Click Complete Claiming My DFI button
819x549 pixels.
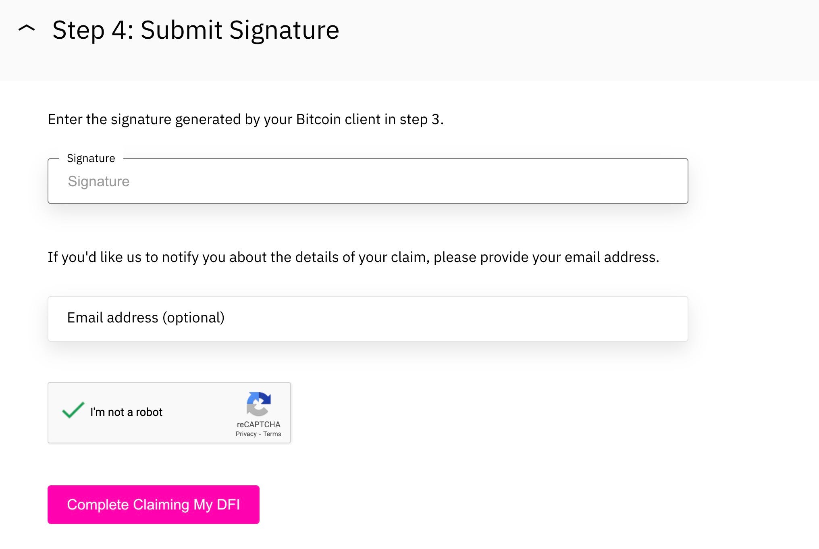(x=154, y=505)
